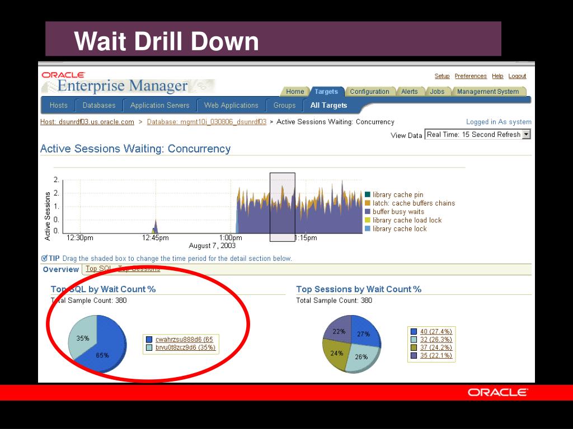Viewport: 573px width, 429px height.
Task: Open the Configuration tab
Action: (x=369, y=92)
